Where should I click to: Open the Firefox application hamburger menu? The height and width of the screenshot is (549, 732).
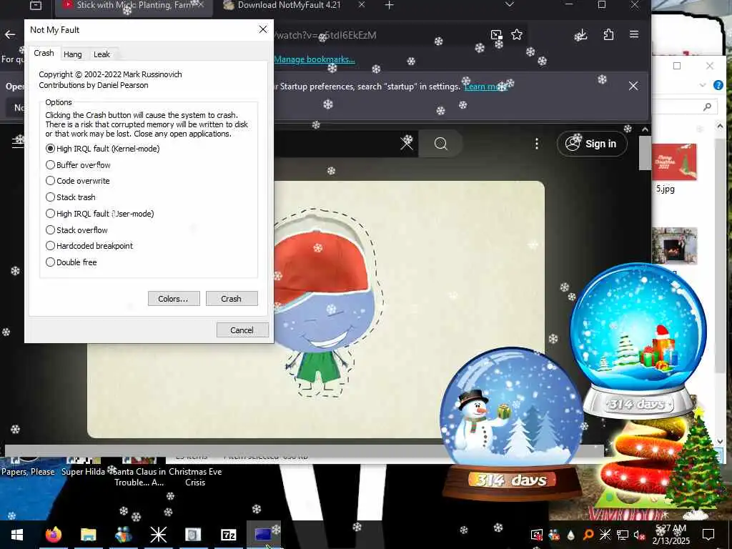coord(633,34)
